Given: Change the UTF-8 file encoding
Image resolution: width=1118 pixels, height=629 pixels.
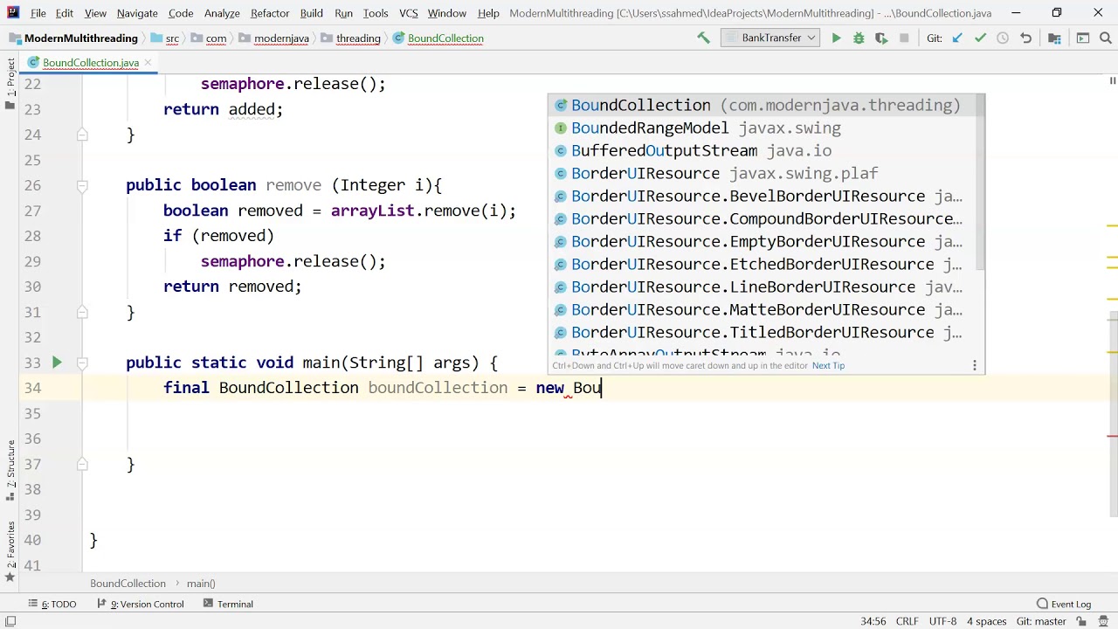Looking at the screenshot, I should (943, 621).
